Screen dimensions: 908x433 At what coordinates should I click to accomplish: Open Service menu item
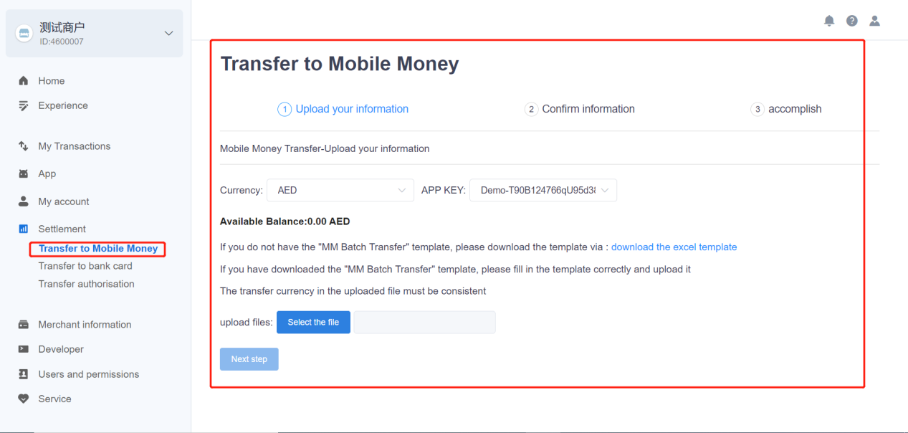(54, 399)
